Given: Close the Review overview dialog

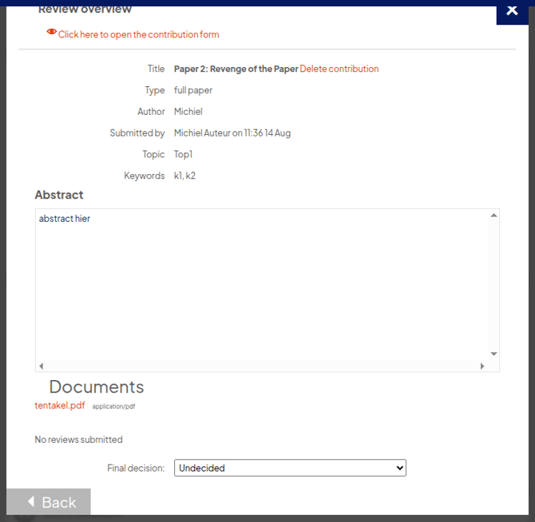Looking at the screenshot, I should 512,13.
